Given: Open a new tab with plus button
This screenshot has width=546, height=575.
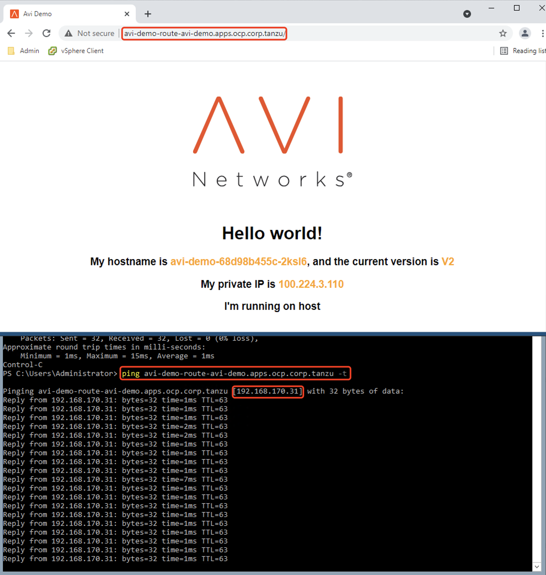Looking at the screenshot, I should (x=148, y=14).
